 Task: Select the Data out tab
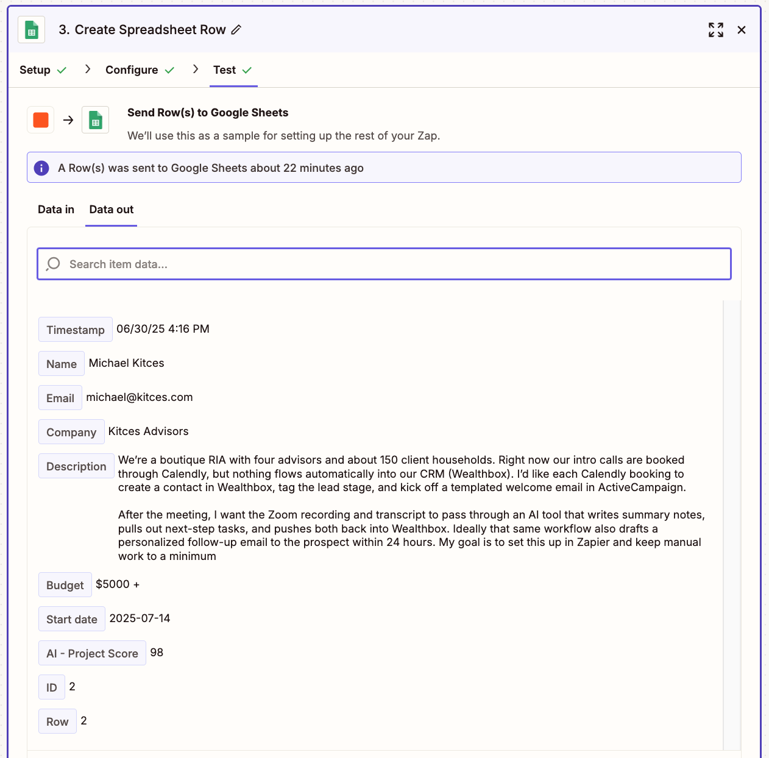pyautogui.click(x=112, y=210)
